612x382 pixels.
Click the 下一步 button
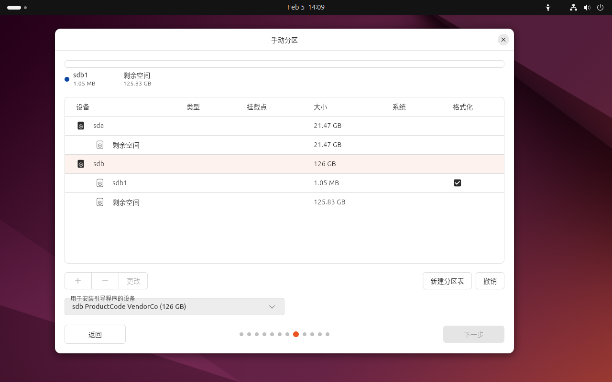(x=474, y=334)
